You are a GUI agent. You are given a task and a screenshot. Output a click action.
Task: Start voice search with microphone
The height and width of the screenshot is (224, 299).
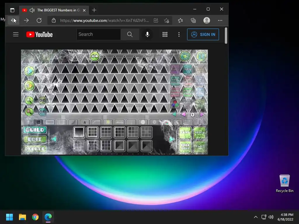point(147,34)
